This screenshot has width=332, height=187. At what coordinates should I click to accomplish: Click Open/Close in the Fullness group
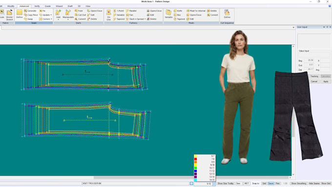[154, 11]
